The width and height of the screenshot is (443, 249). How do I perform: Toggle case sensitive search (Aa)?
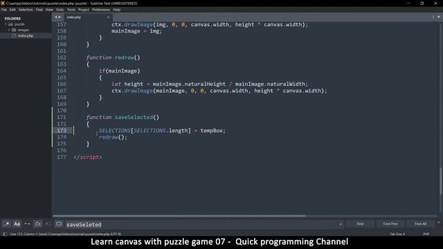[17, 224]
